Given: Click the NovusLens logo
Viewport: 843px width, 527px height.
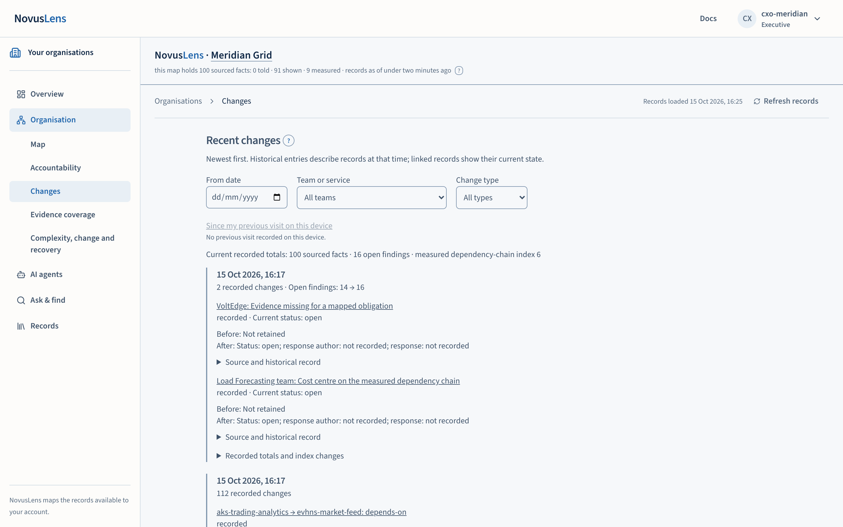Looking at the screenshot, I should pos(40,19).
